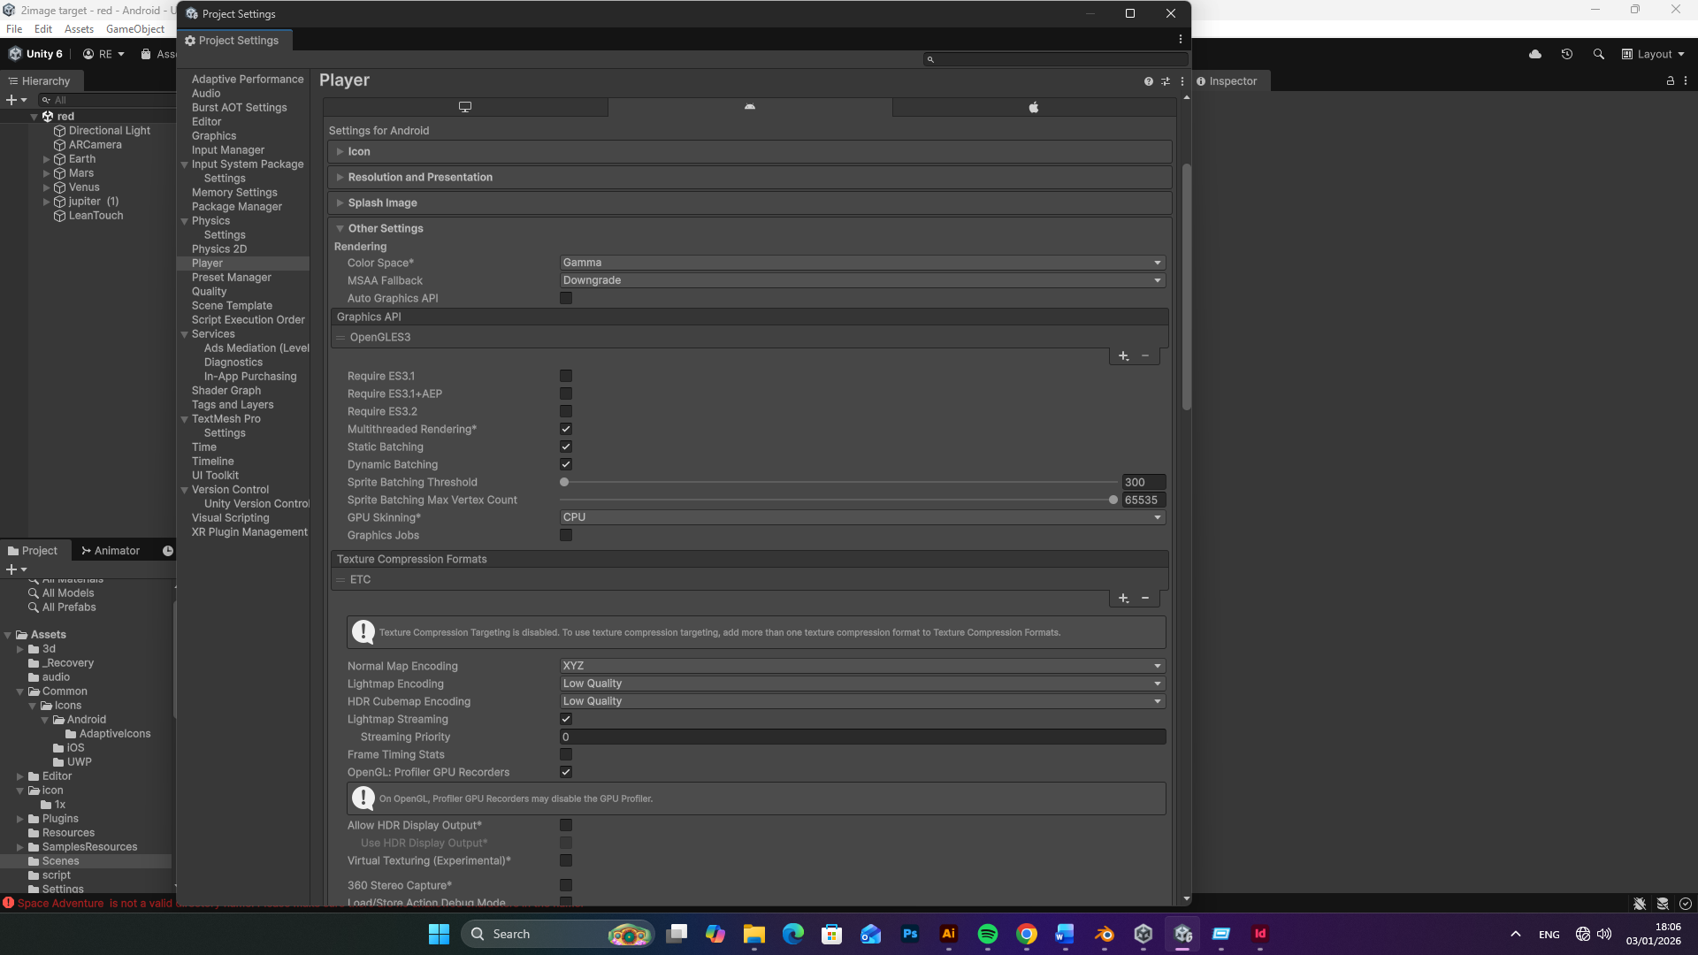Expand the Resolution and Presentation section
Screen dimensions: 1698x955
[420, 178]
